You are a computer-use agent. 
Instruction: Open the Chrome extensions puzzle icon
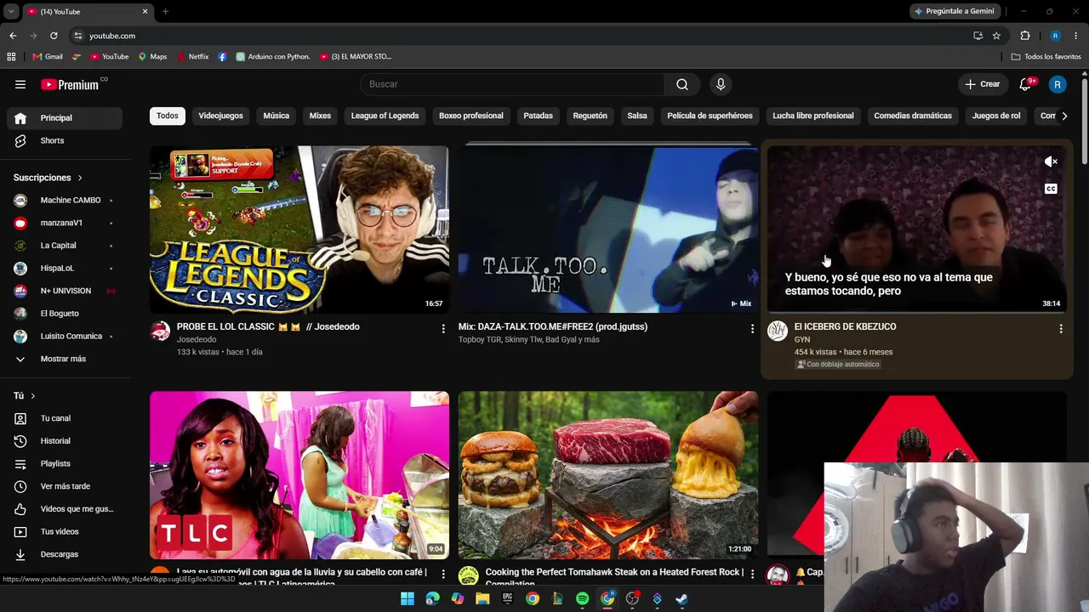pyautogui.click(x=1025, y=36)
